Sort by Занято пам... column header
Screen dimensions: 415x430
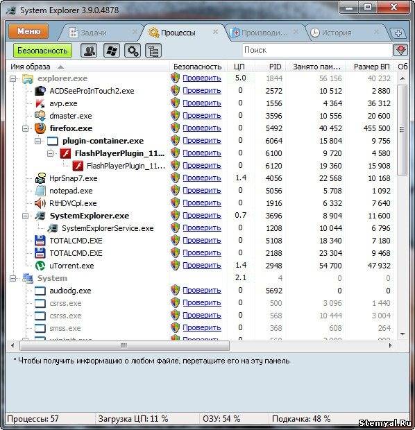[x=316, y=67]
